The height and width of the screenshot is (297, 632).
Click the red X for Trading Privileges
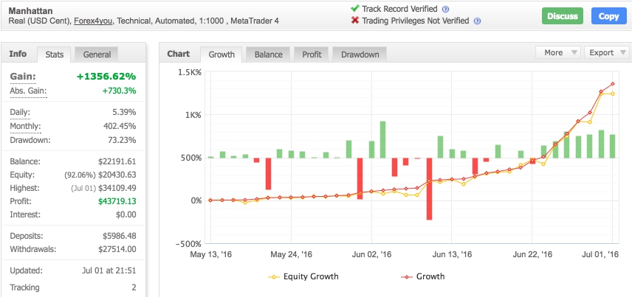coord(355,21)
